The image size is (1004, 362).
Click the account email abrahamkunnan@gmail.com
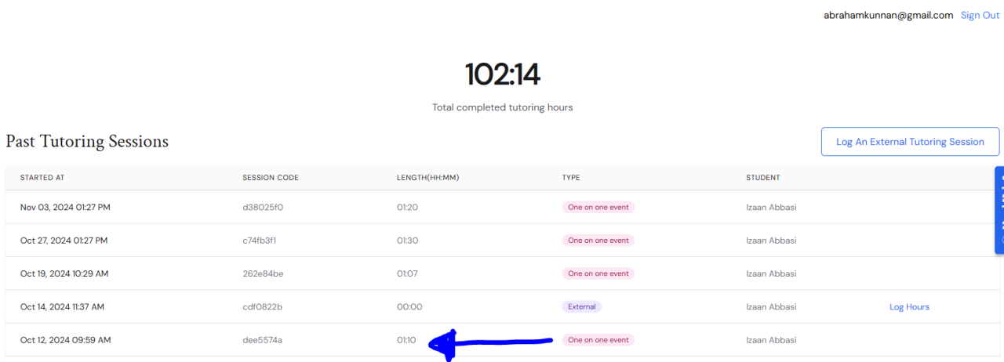(888, 15)
